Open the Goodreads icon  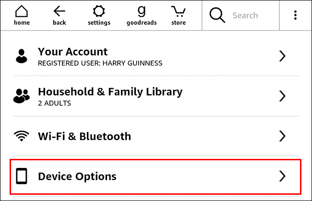click(141, 11)
